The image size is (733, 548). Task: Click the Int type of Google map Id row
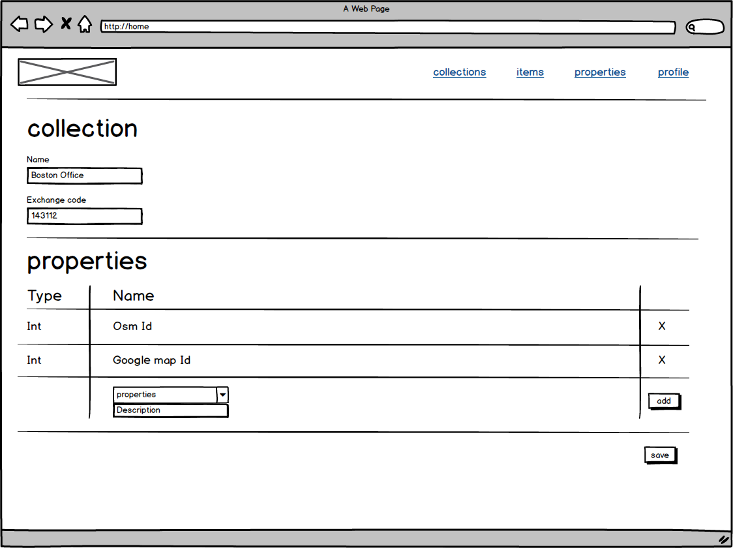34,360
